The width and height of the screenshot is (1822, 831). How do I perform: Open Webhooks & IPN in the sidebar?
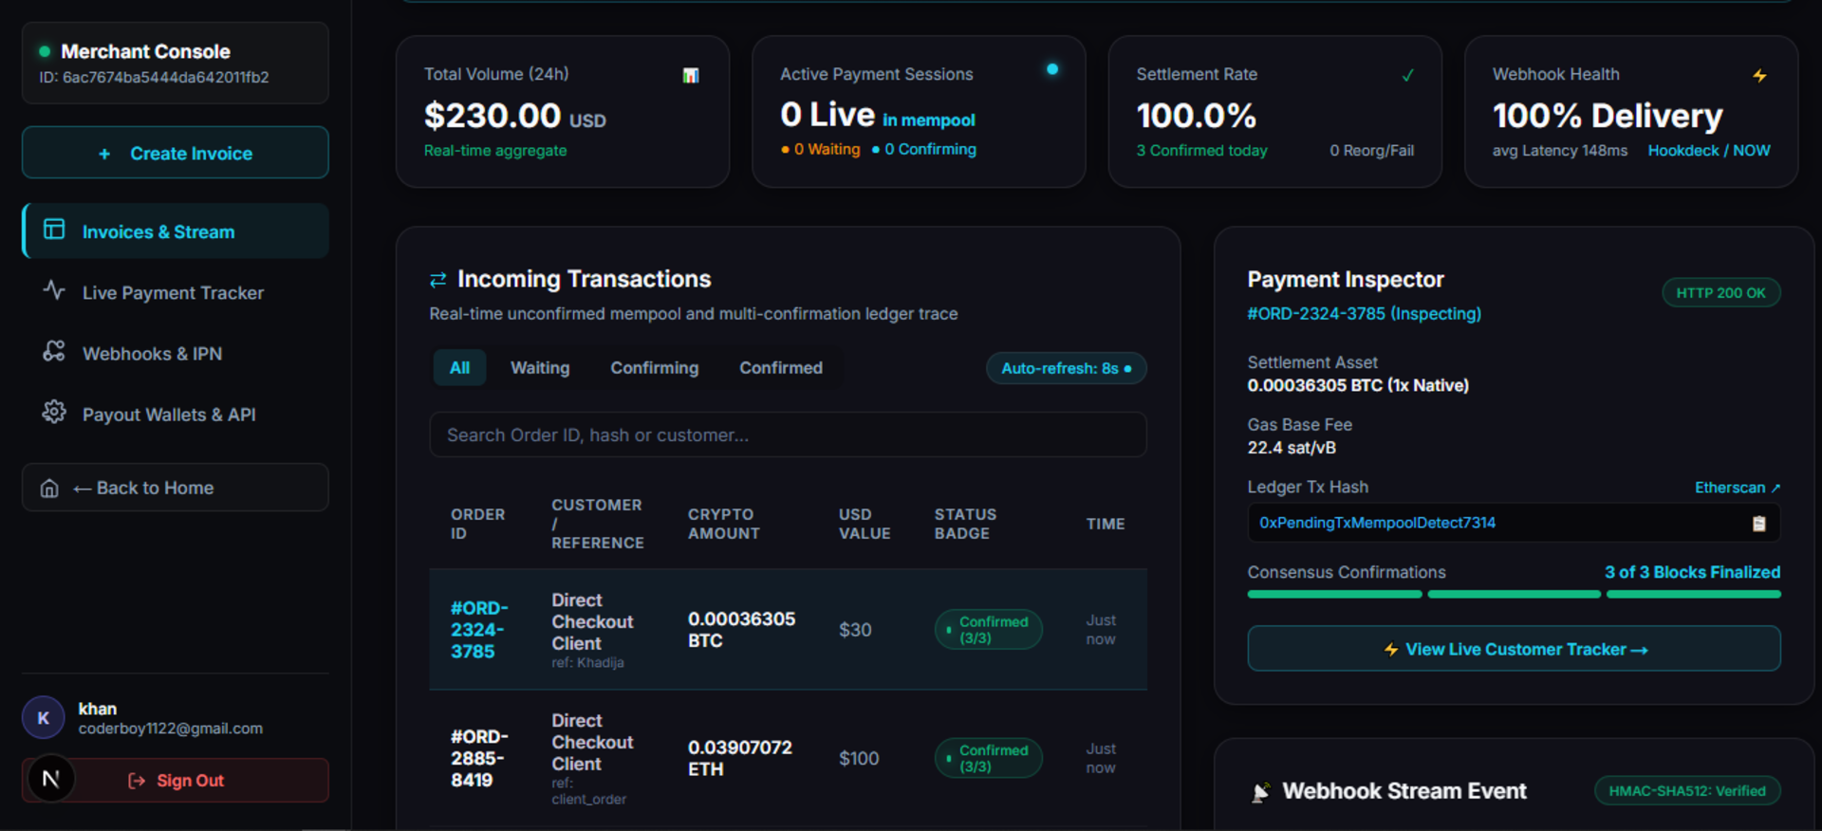tap(176, 353)
